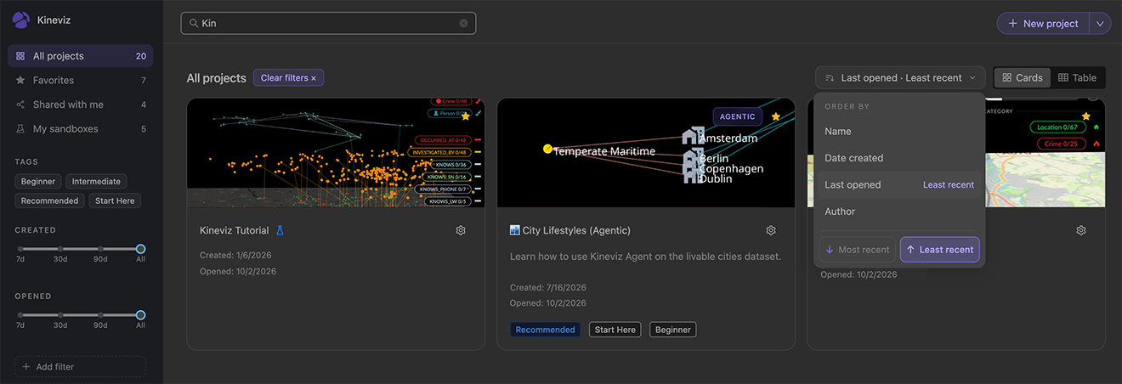Viewport: 1122px width, 384px height.
Task: Set the Created slider to the 30d stop
Action: [x=60, y=249]
